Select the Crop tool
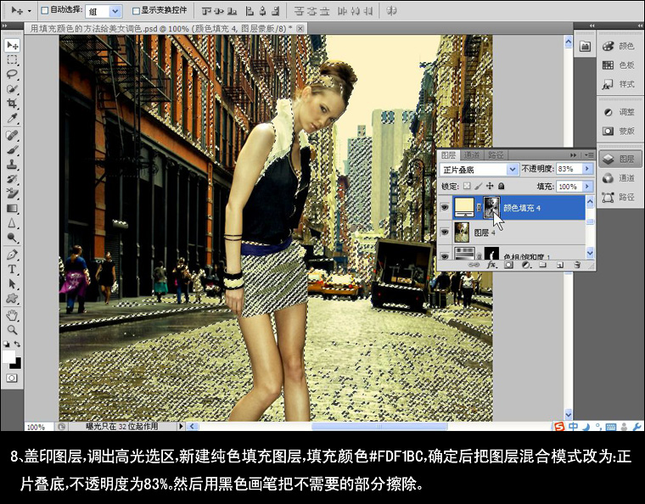 pos(12,104)
